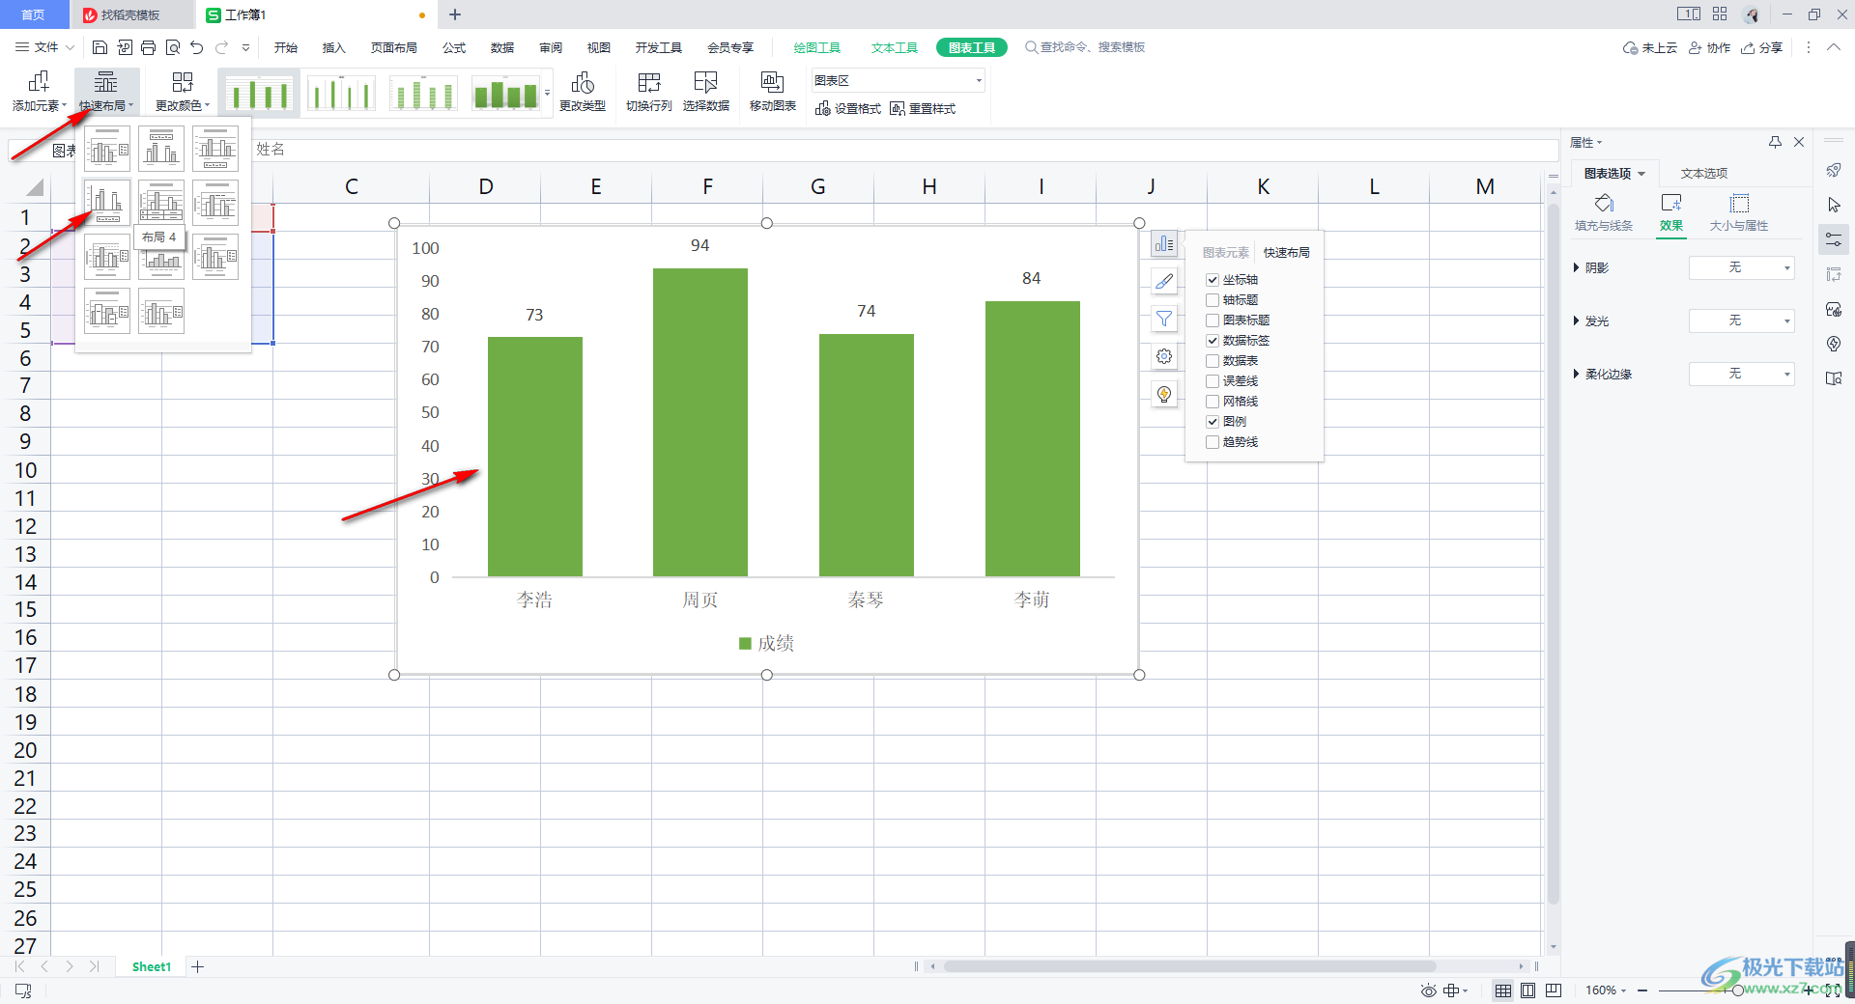Open Change color (更改颜色) dropdown
1855x1004 pixels.
[182, 93]
